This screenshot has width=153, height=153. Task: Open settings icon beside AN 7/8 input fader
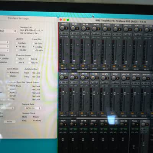point(99,55)
